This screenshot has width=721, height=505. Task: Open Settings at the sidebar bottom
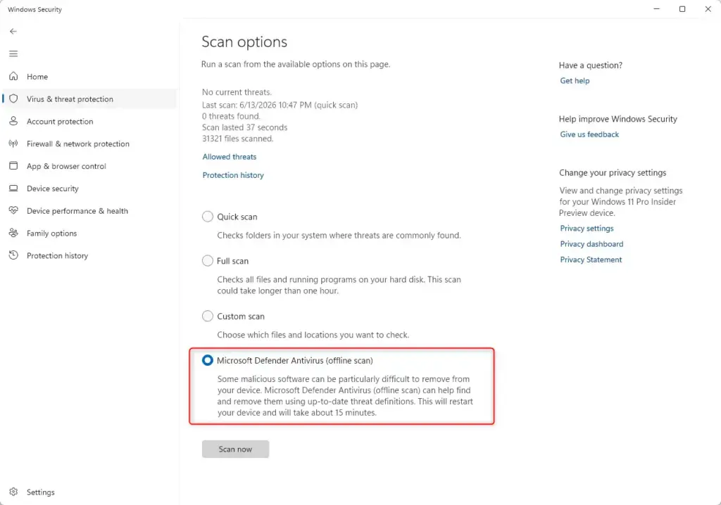(x=89, y=492)
